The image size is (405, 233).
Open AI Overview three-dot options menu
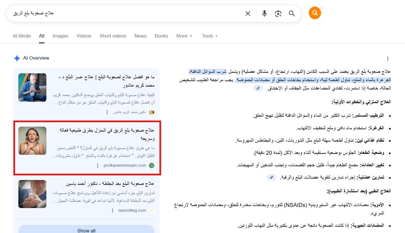pos(388,59)
